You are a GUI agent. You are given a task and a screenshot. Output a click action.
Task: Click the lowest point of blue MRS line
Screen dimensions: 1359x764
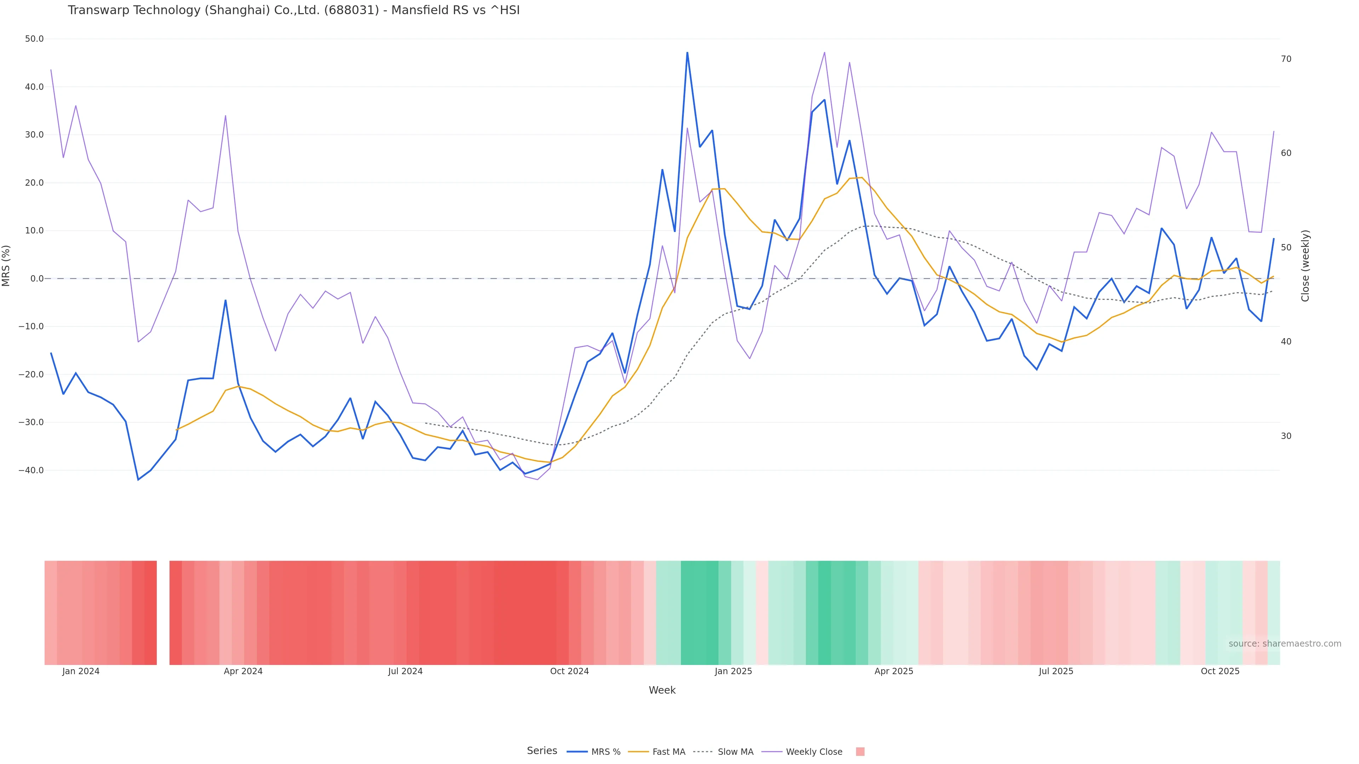[x=138, y=479]
